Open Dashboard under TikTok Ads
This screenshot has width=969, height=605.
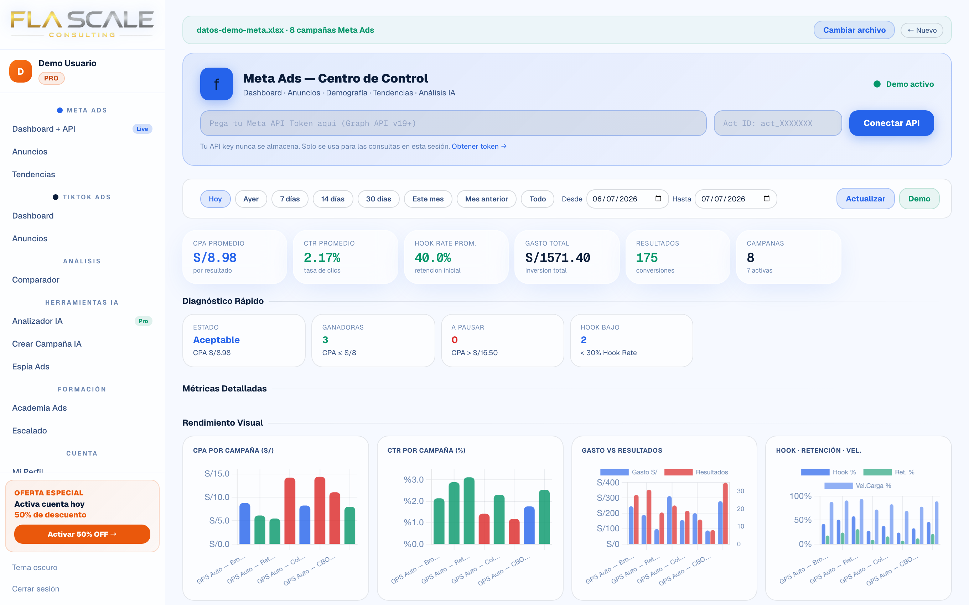[82, 216]
